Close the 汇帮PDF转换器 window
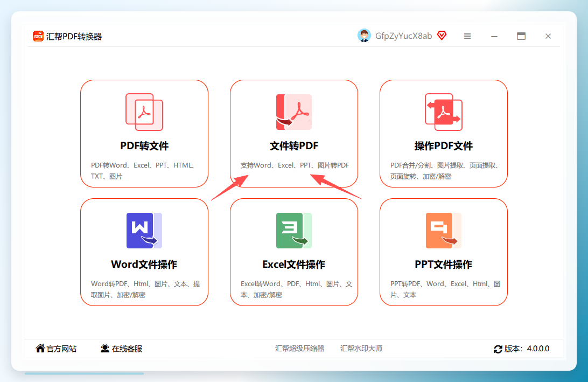 click(548, 36)
